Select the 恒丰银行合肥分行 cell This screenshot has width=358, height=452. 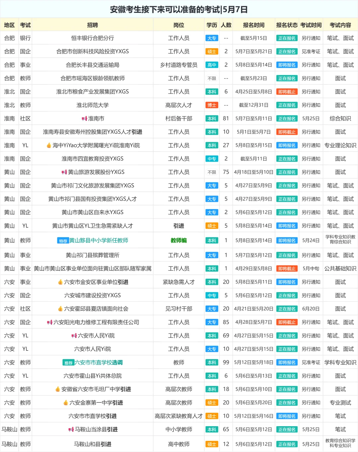[92, 38]
